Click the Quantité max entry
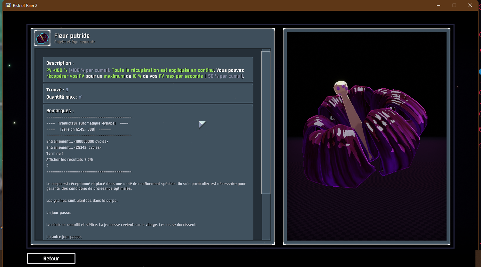 64,97
